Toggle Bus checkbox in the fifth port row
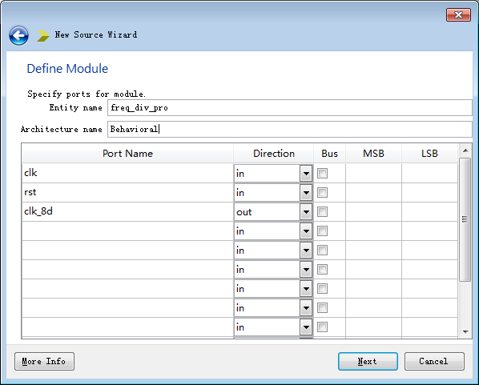This screenshot has height=385, width=479. (x=322, y=251)
